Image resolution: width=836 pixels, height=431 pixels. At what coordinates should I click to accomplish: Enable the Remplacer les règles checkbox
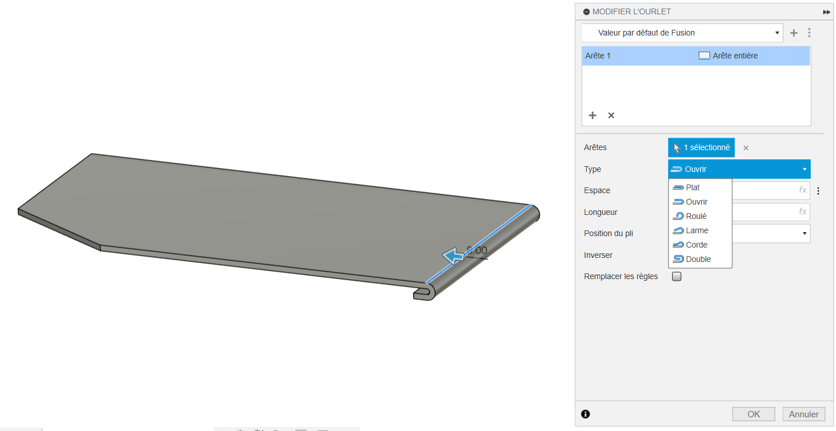(677, 277)
